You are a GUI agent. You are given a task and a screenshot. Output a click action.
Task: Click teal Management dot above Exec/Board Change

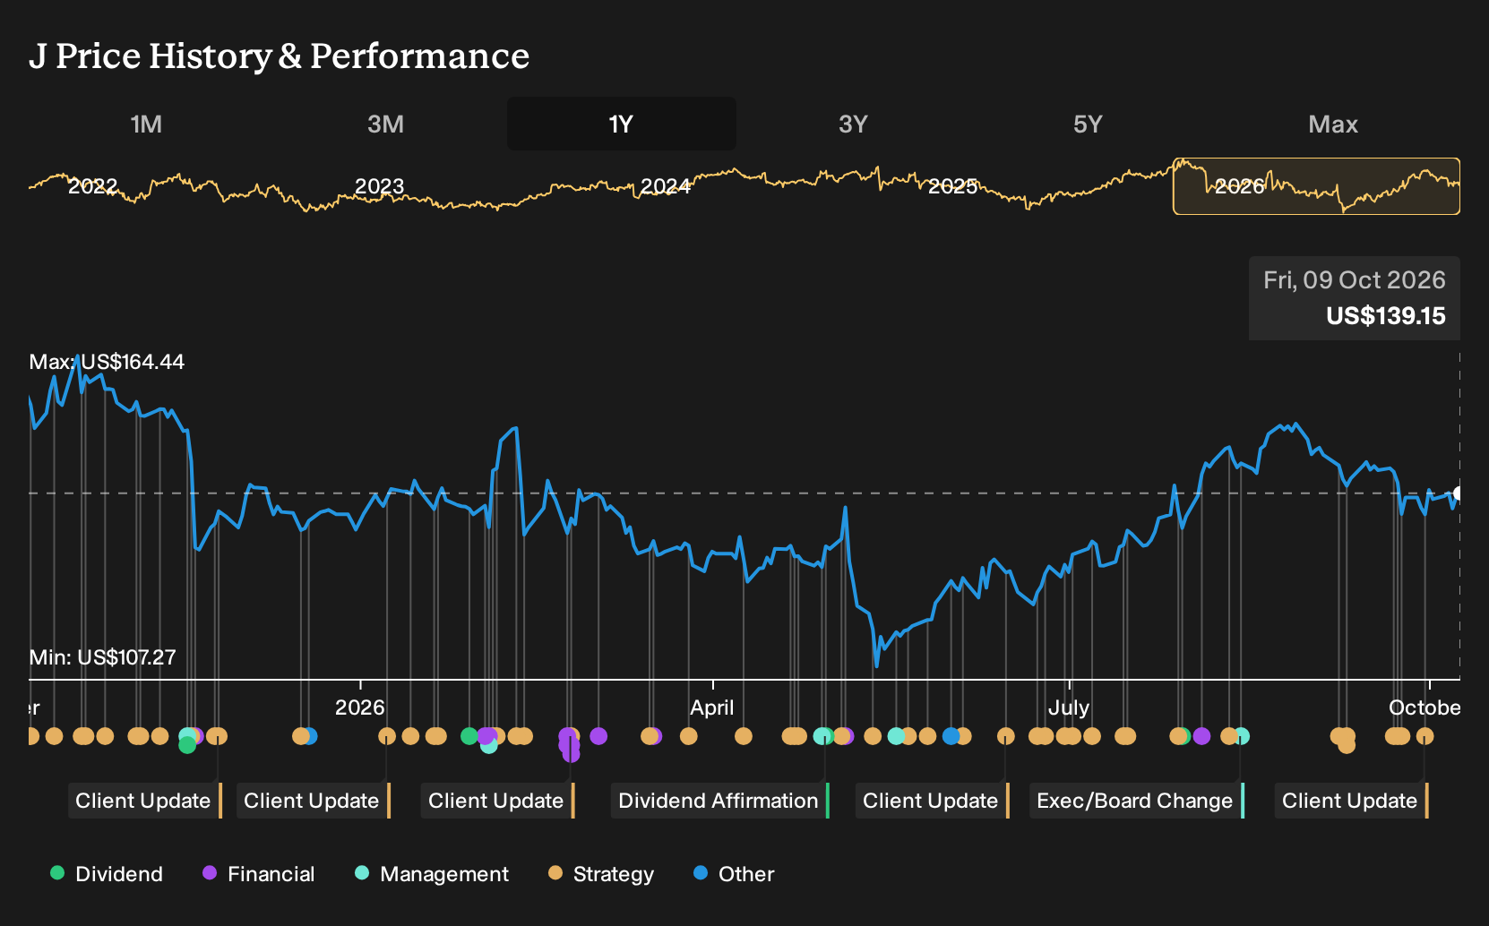pyautogui.click(x=1242, y=736)
